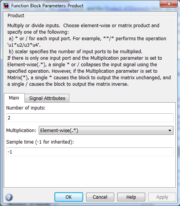The height and width of the screenshot is (206, 180).
Task: Click the Cancel button
Action: (100, 197)
